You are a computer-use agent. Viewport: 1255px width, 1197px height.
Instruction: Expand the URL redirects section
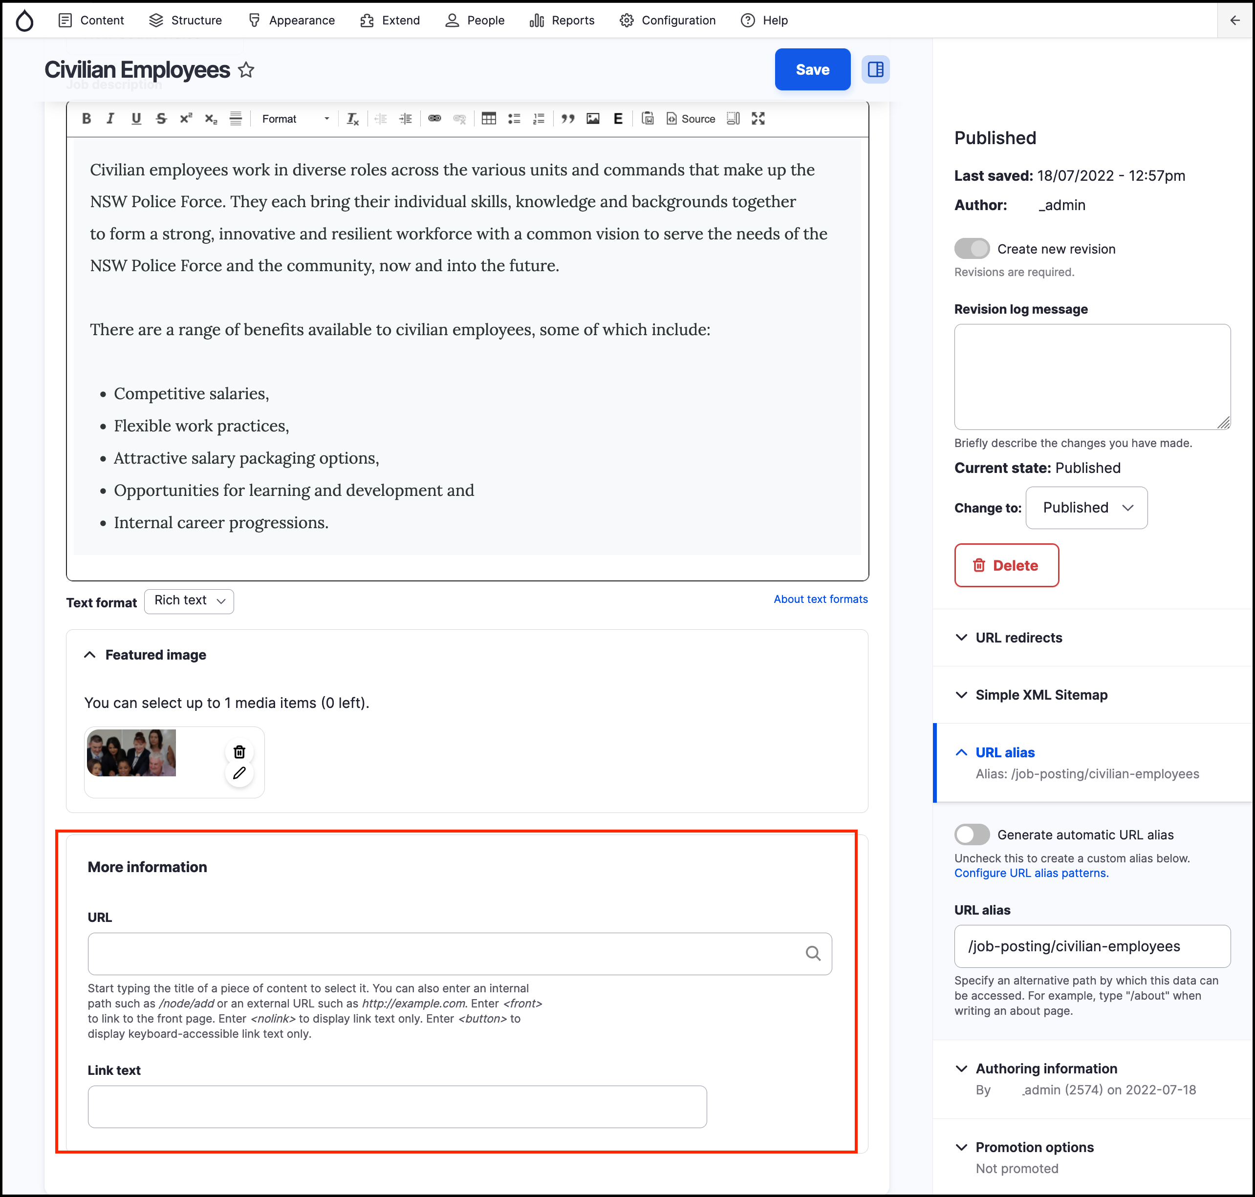point(1009,638)
